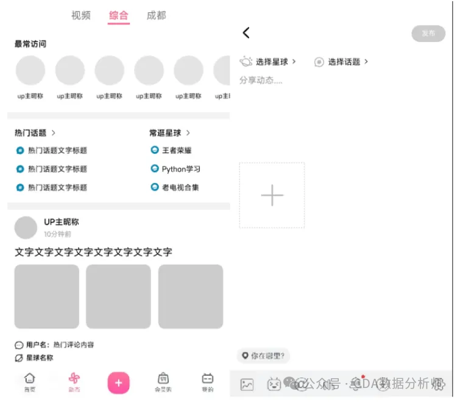
Task: Open the 老电视合集 planet
Action: tap(180, 187)
